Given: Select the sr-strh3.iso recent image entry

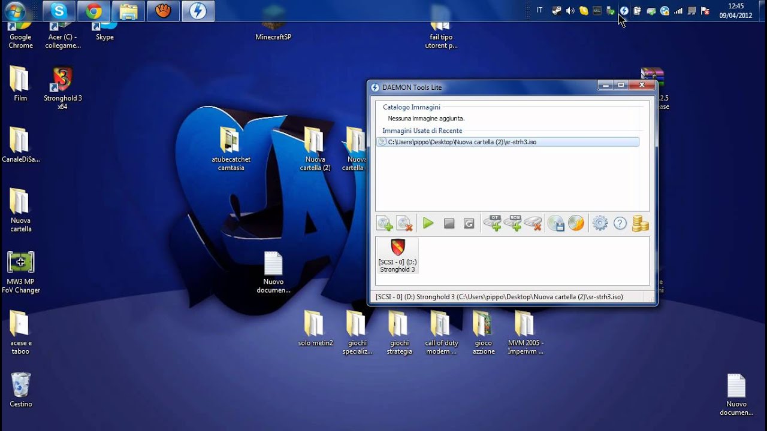Looking at the screenshot, I should (x=508, y=142).
